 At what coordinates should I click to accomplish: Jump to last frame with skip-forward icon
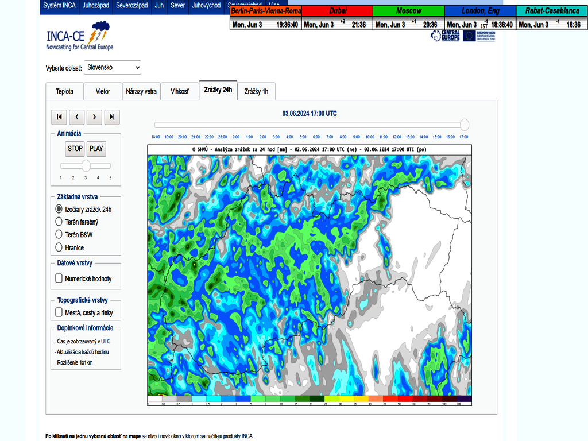click(x=113, y=117)
